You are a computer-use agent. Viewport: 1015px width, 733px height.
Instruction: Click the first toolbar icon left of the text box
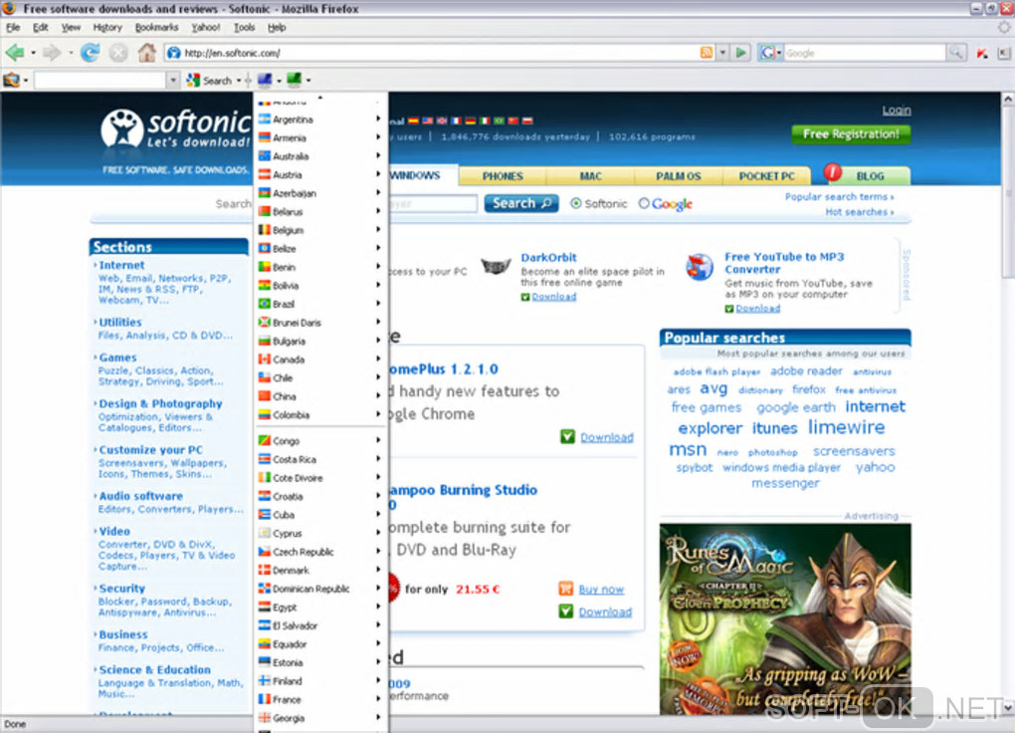(12, 81)
